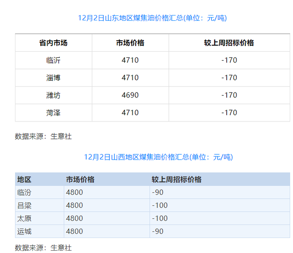Click the 临沂 market cell
Image resolution: width=293 pixels, height=253 pixels.
click(x=53, y=60)
